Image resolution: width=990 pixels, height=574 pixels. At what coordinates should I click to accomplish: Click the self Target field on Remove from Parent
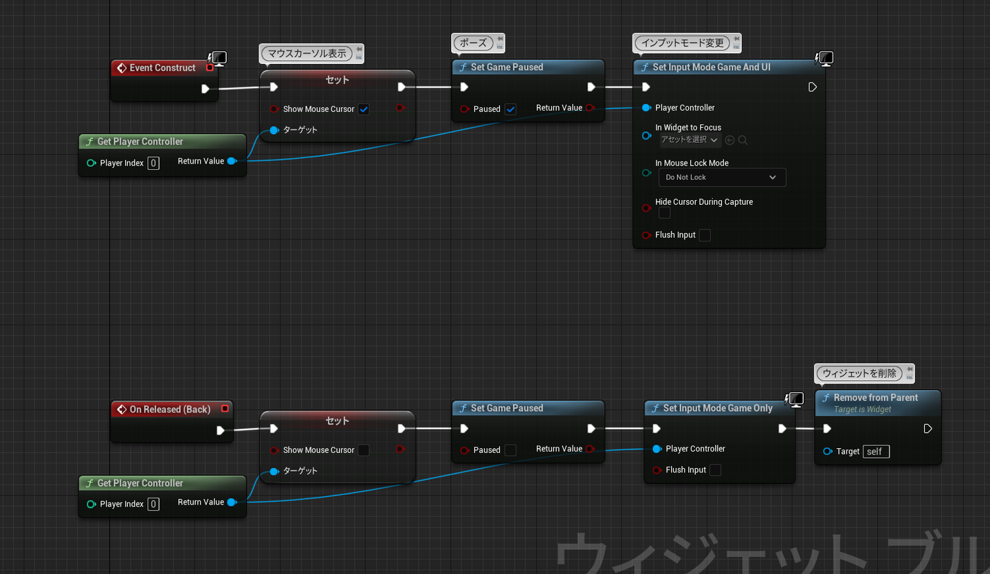pos(876,452)
